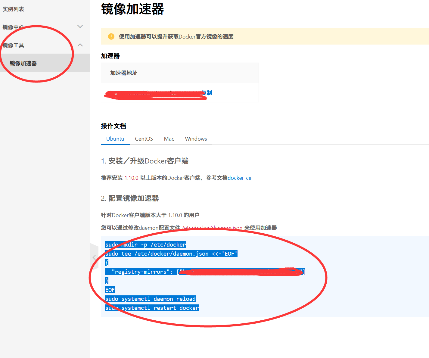Image resolution: width=429 pixels, height=358 pixels.
Task: Click 复制 to copy the accelerator address
Action: pyautogui.click(x=207, y=93)
